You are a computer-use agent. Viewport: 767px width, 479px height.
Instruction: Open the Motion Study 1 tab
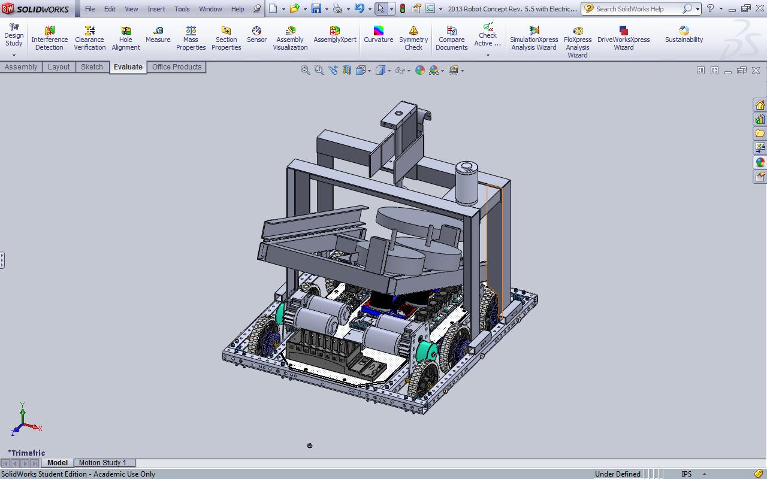coord(102,462)
